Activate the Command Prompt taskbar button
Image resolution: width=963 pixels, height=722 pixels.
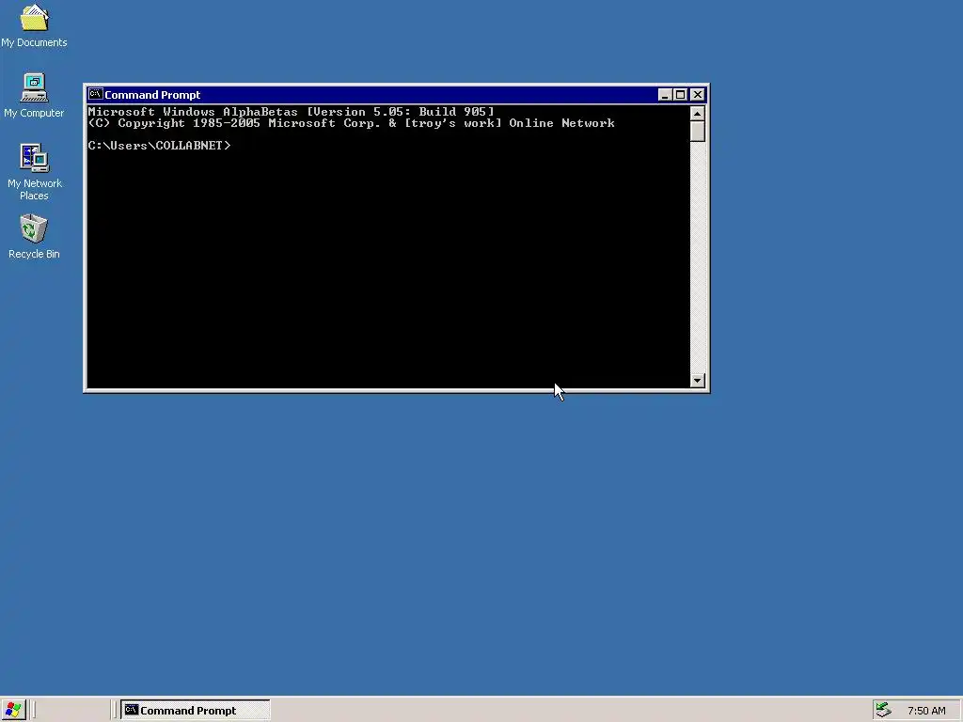(x=195, y=711)
